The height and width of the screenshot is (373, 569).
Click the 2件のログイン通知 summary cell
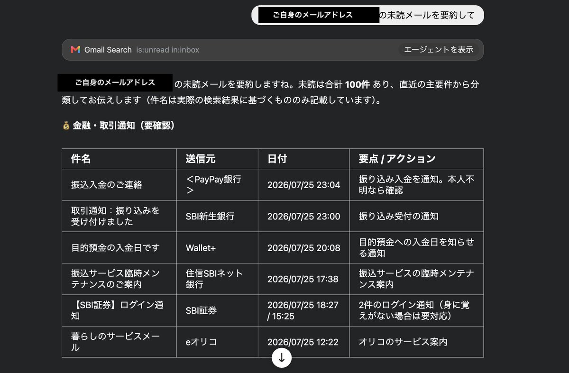point(417,310)
